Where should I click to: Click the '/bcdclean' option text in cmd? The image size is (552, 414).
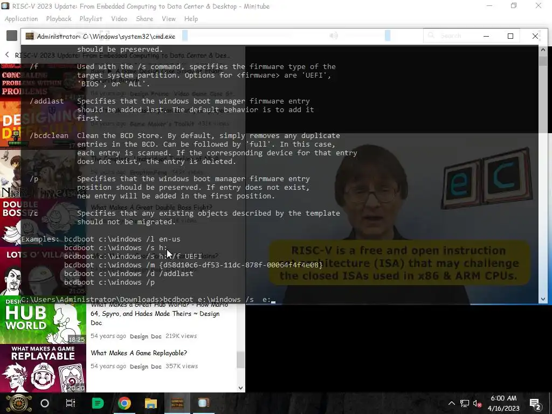pos(49,135)
